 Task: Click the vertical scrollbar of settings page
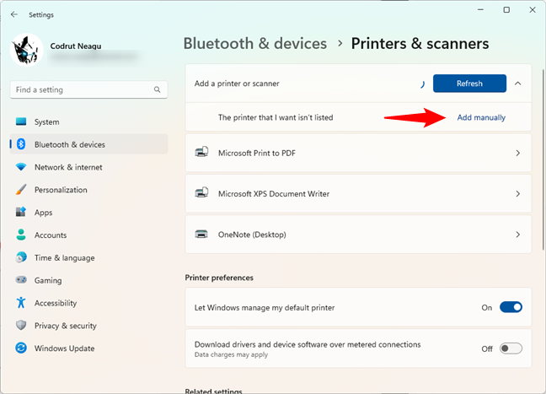[543, 159]
